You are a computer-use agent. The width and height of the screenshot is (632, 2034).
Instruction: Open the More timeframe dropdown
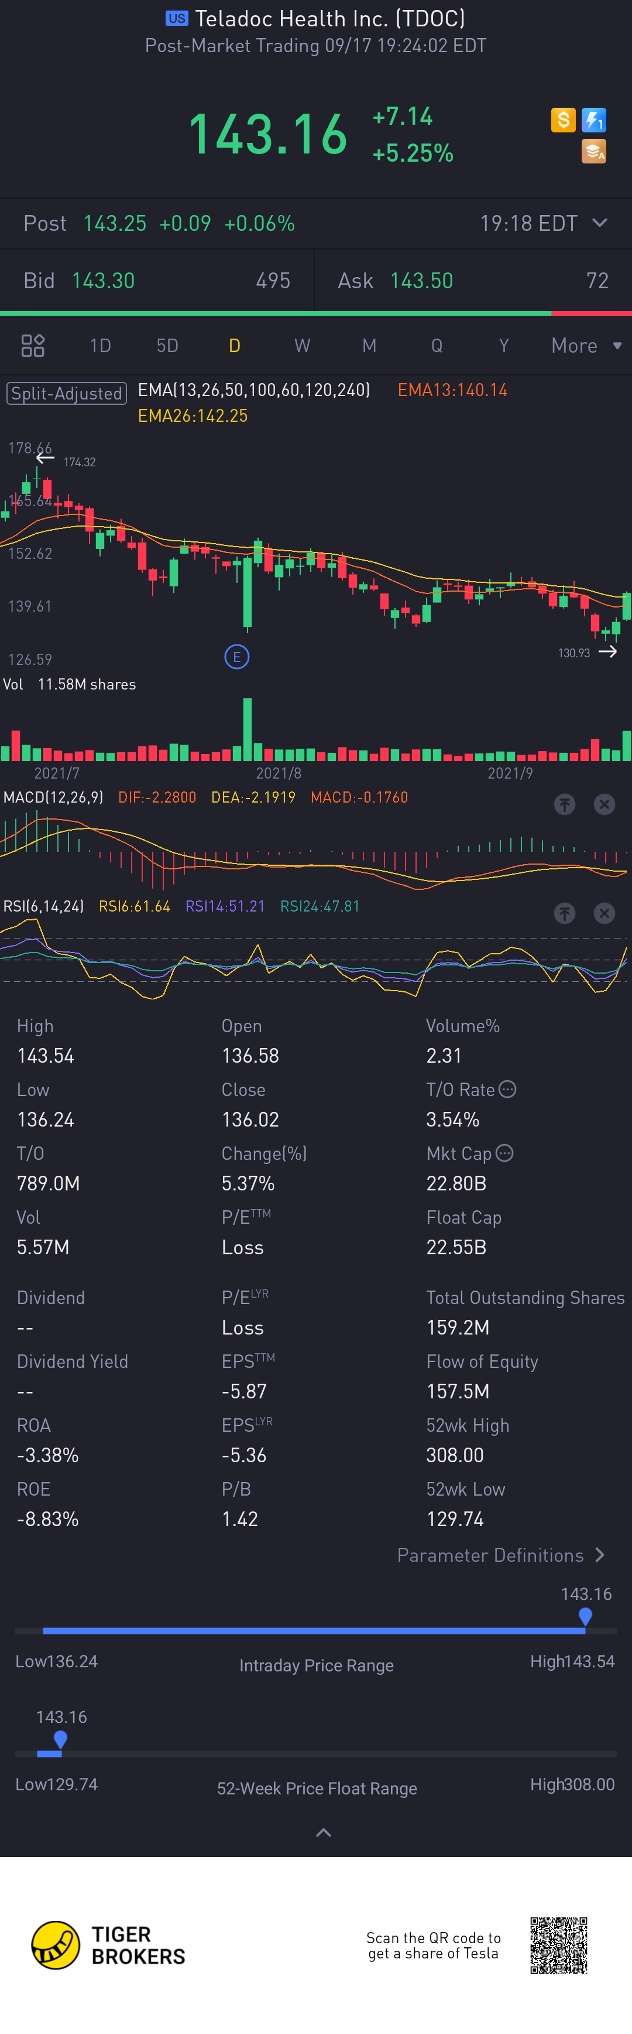pyautogui.click(x=586, y=345)
